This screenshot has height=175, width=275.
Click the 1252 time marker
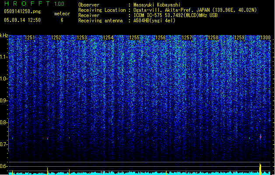pos(56,37)
